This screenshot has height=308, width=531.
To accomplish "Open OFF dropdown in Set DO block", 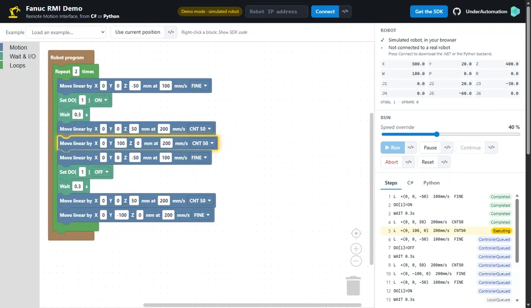I will click(102, 172).
